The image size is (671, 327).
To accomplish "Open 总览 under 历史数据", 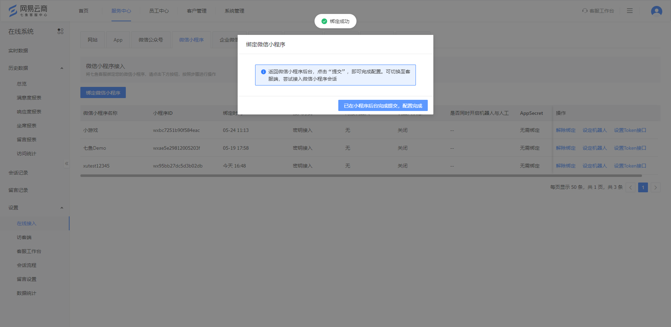I will tap(22, 84).
